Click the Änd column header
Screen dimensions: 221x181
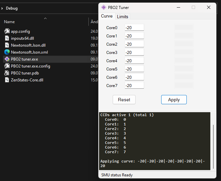pyautogui.click(x=94, y=22)
